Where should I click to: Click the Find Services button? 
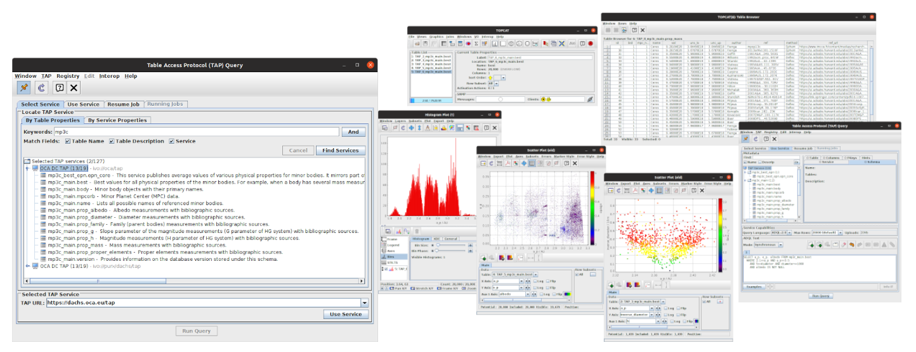pos(341,151)
